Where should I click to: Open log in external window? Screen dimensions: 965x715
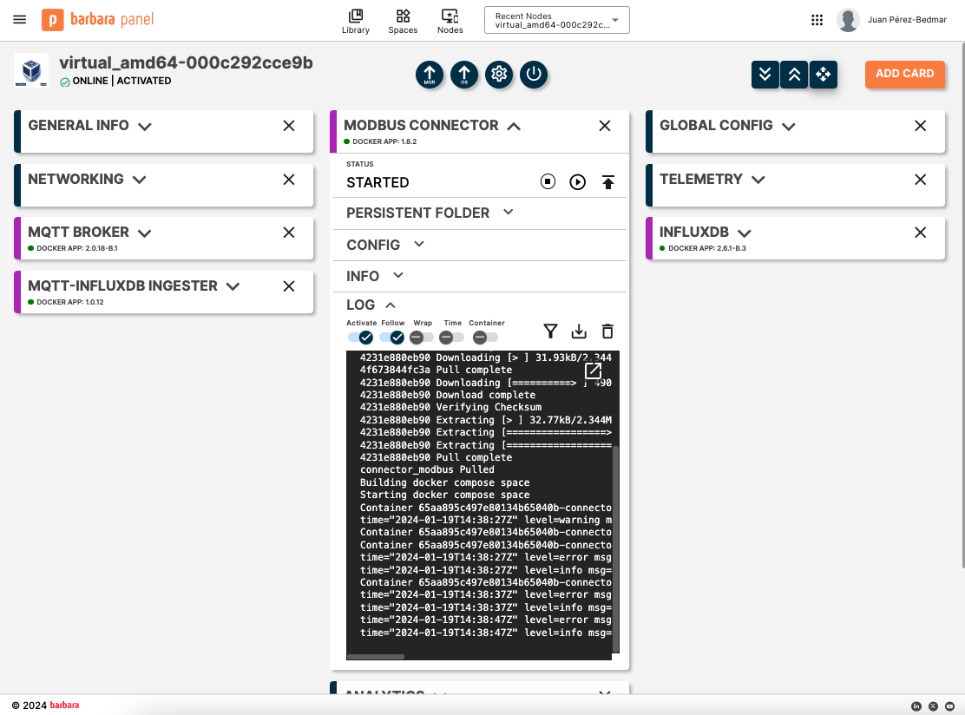point(593,371)
